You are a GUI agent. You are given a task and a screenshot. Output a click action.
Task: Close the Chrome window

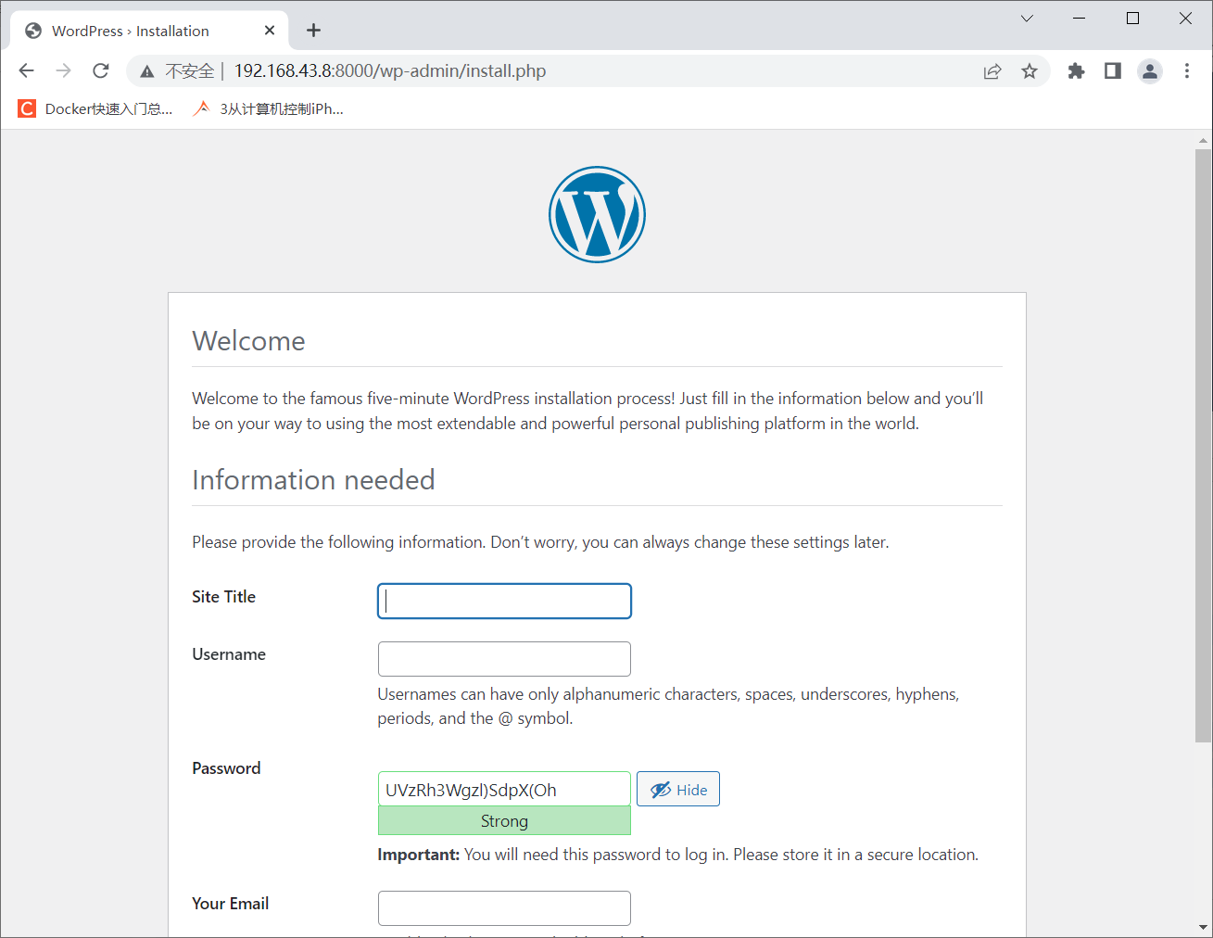pos(1185,19)
